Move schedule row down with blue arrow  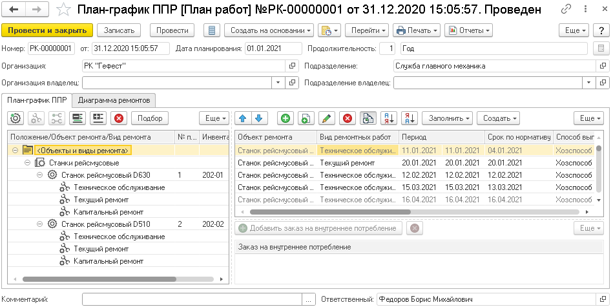pos(258,118)
